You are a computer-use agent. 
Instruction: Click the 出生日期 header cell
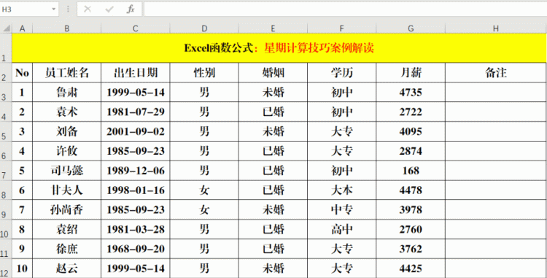136,73
